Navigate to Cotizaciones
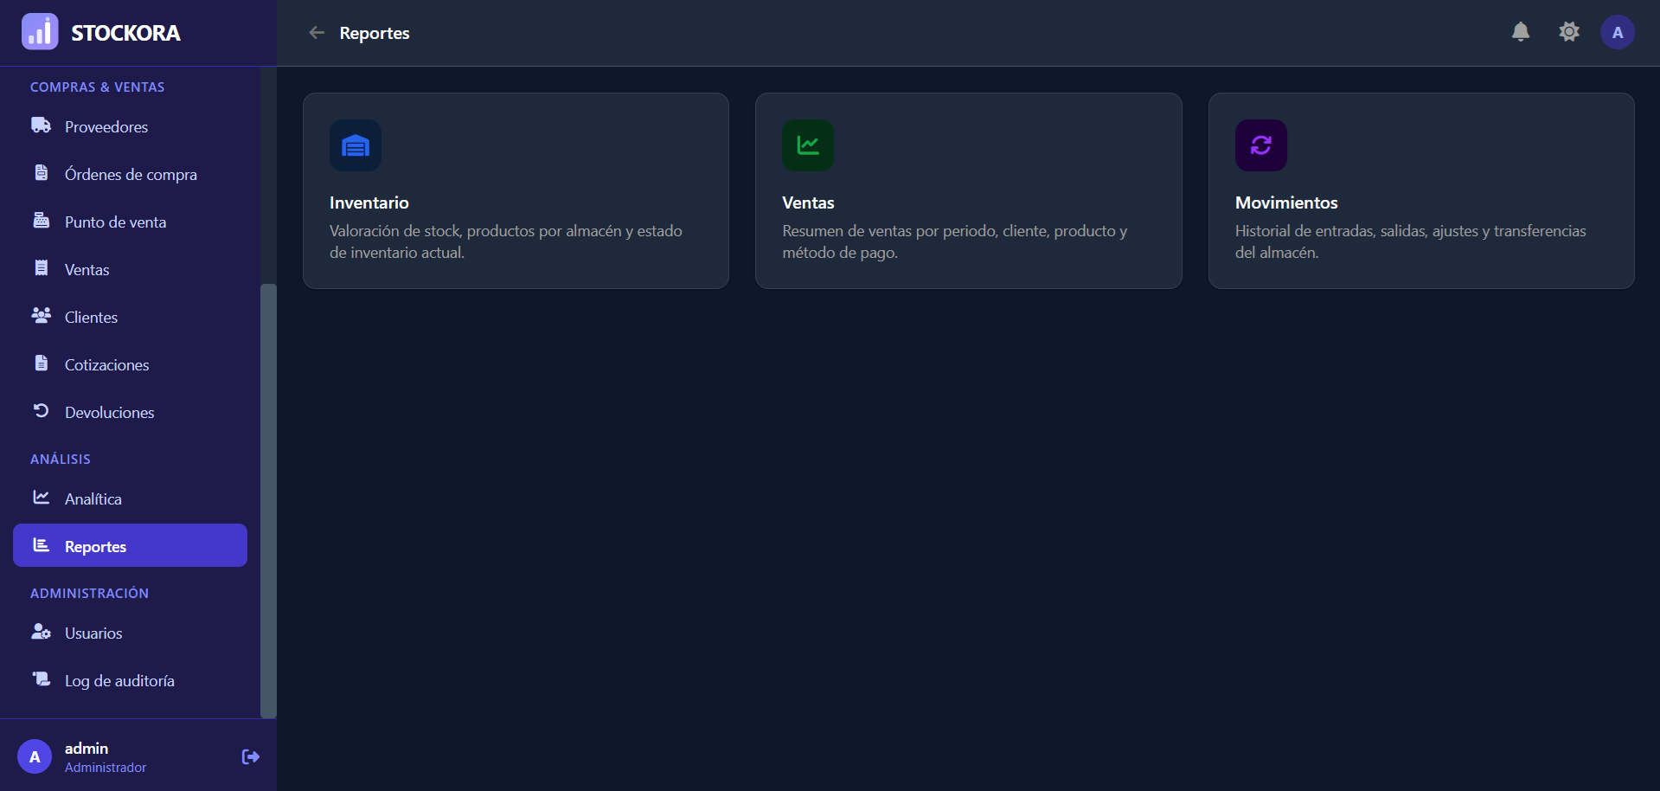The height and width of the screenshot is (791, 1660). pos(130,364)
